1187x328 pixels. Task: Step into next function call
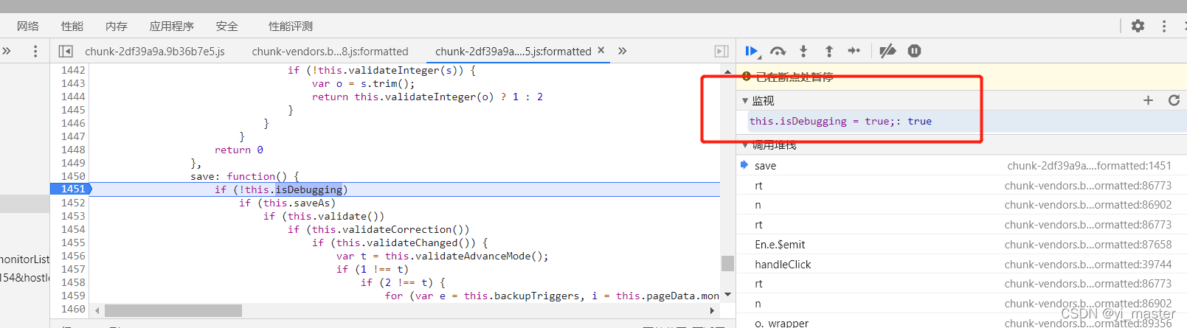coord(803,51)
